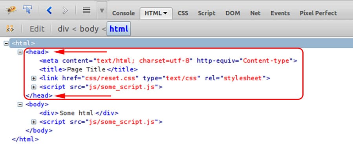Select the div breadcrumb
353x149 pixels.
click(63, 29)
